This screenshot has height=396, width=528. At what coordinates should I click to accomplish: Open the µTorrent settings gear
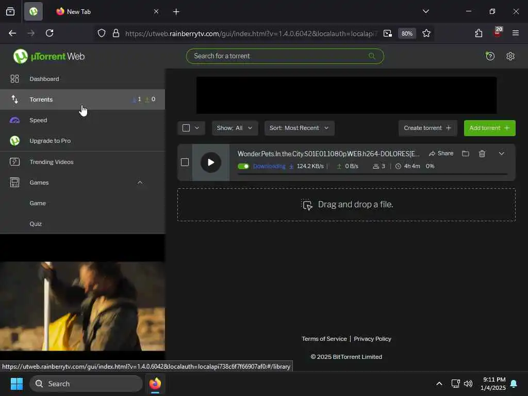point(510,56)
